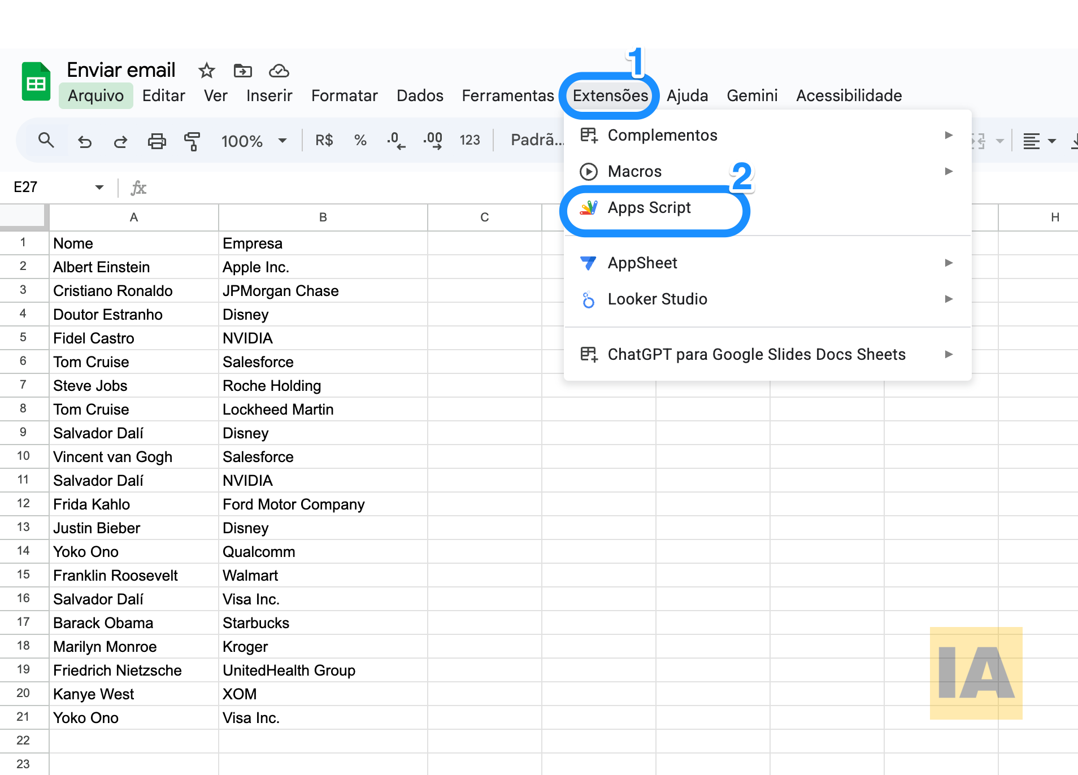Viewport: 1078px width, 775px height.
Task: Select cell Kanye West
Action: (x=134, y=694)
